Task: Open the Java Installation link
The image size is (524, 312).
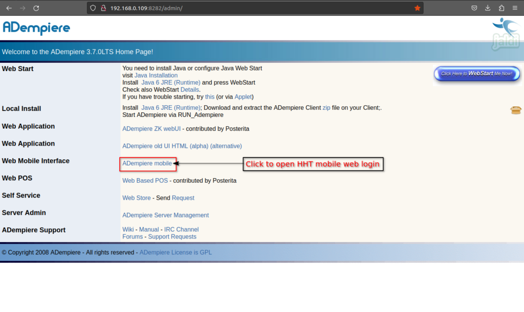Action: [156, 76]
